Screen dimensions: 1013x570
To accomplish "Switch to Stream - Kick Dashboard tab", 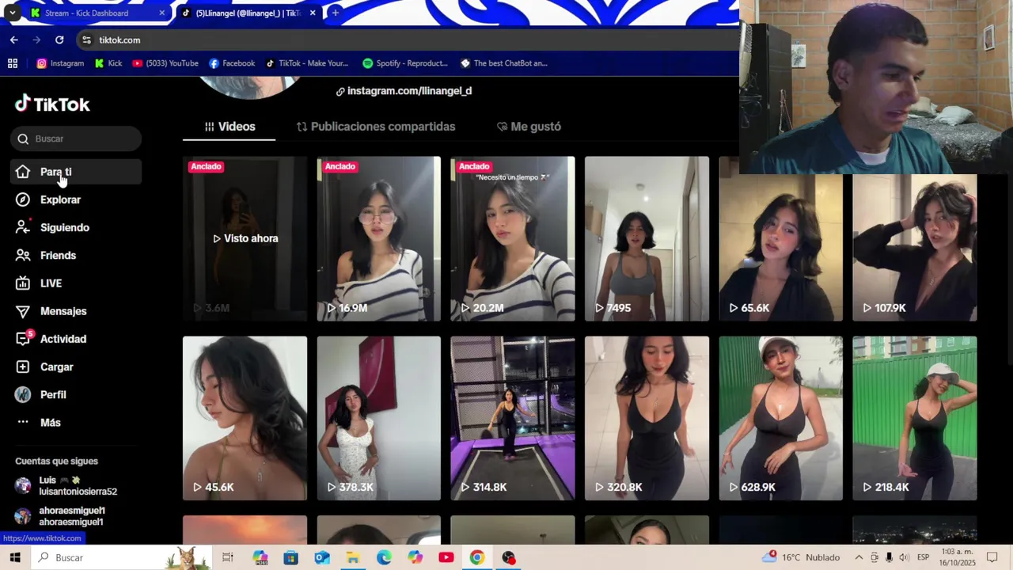I will [x=87, y=13].
